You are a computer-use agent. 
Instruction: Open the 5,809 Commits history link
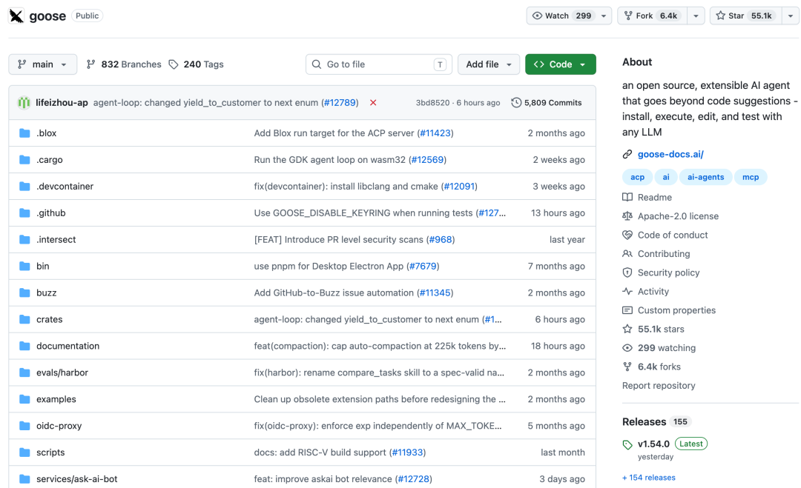547,102
